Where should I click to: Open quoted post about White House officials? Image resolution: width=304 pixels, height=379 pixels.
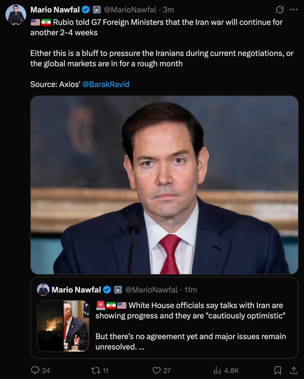190,326
